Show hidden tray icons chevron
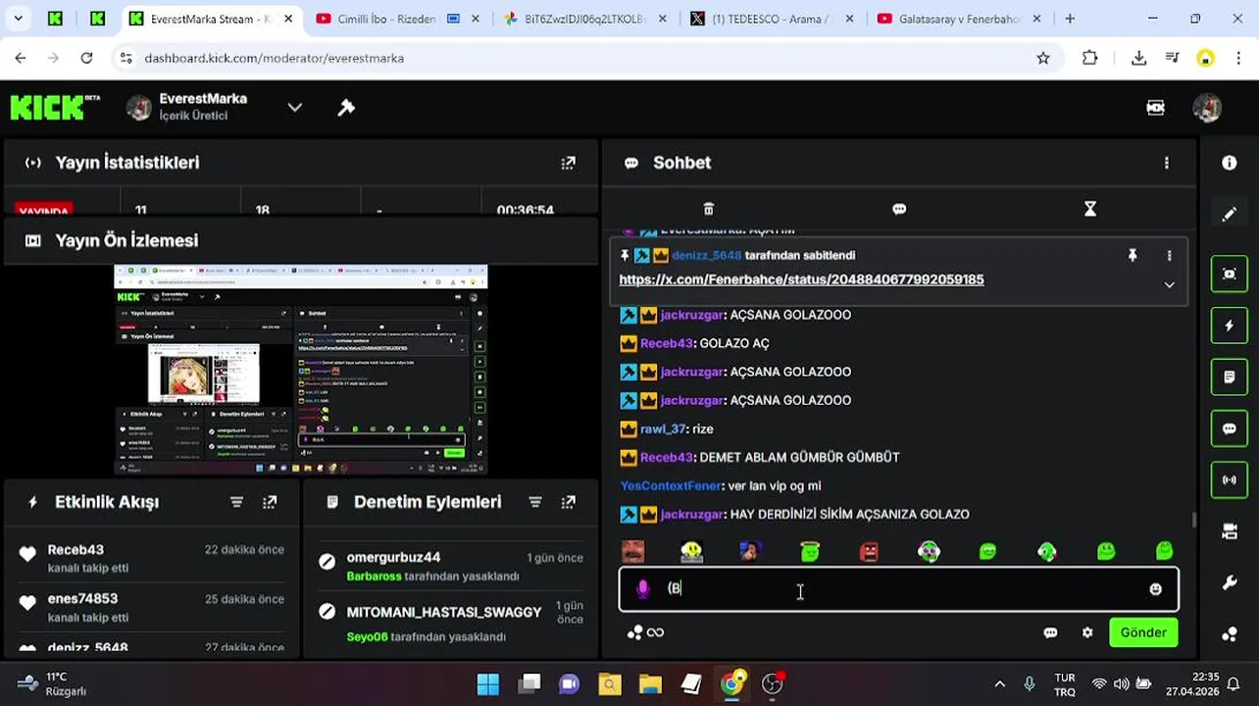The width and height of the screenshot is (1259, 706). (999, 684)
